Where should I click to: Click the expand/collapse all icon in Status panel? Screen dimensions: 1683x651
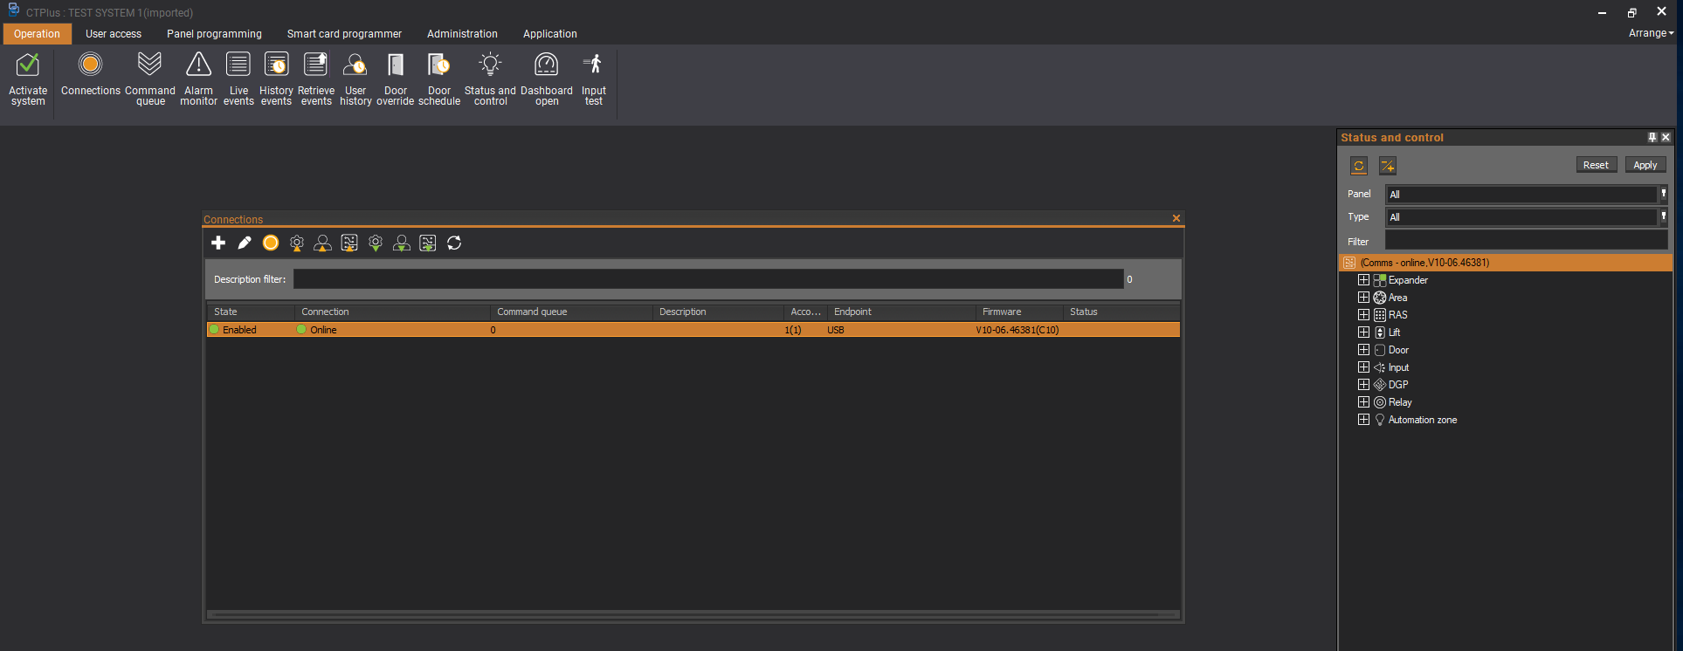click(1388, 166)
